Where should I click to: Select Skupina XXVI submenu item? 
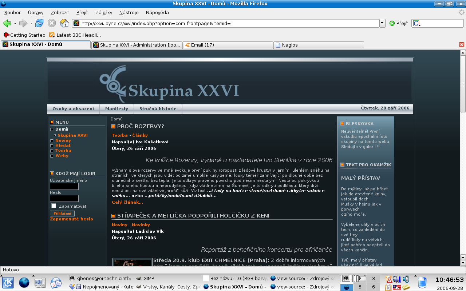pyautogui.click(x=72, y=135)
